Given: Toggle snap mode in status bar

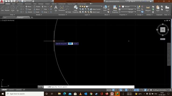Looking at the screenshot, I should click(x=116, y=90).
